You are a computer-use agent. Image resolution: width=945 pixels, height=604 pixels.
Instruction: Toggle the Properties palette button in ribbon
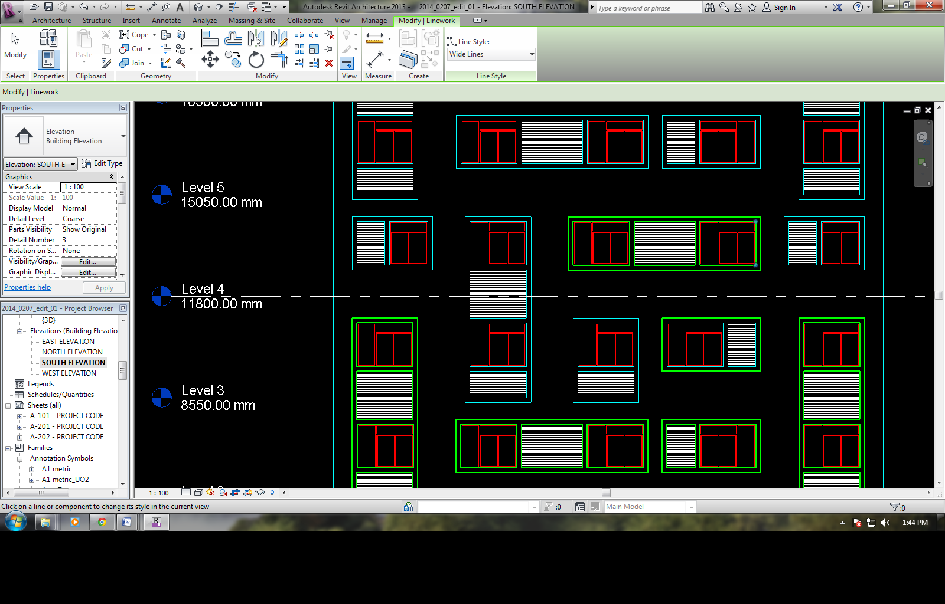[x=48, y=60]
